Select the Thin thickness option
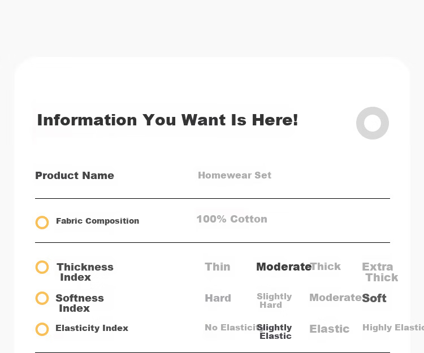 click(218, 267)
